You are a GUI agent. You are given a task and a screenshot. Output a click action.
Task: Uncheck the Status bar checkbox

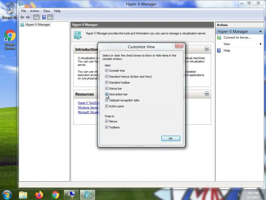[107, 89]
